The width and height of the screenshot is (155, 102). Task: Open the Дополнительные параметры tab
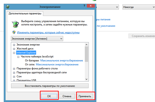pos(25,13)
